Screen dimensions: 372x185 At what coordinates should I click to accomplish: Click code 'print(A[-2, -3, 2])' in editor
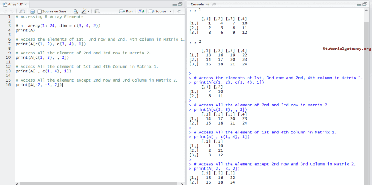39,85
